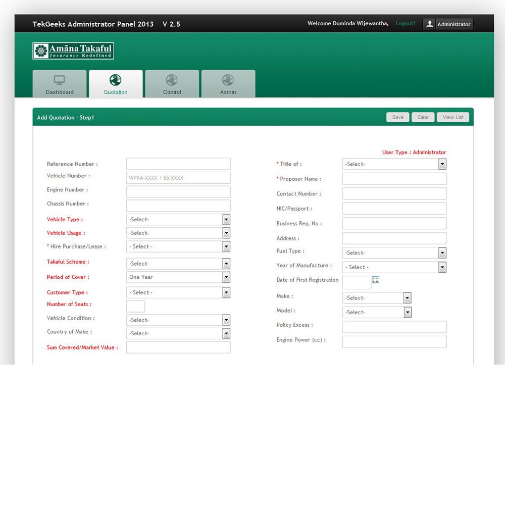Click the Administrator user profile icon
The image size is (505, 505).
pyautogui.click(x=429, y=24)
